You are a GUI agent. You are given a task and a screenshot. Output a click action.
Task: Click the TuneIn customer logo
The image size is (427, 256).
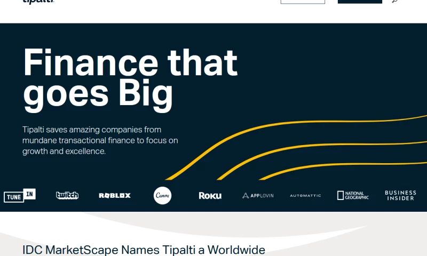point(20,195)
